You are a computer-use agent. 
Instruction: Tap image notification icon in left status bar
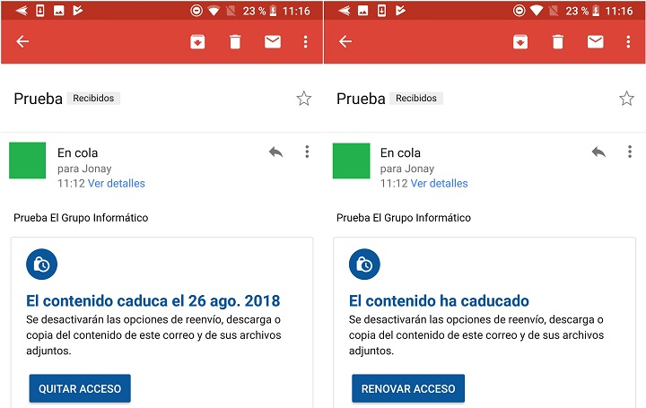[x=59, y=11]
